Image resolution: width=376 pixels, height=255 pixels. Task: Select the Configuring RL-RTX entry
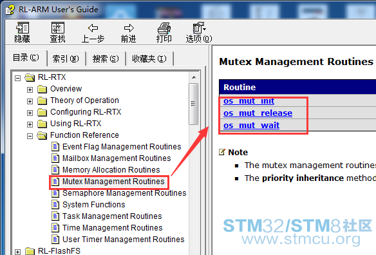[86, 112]
